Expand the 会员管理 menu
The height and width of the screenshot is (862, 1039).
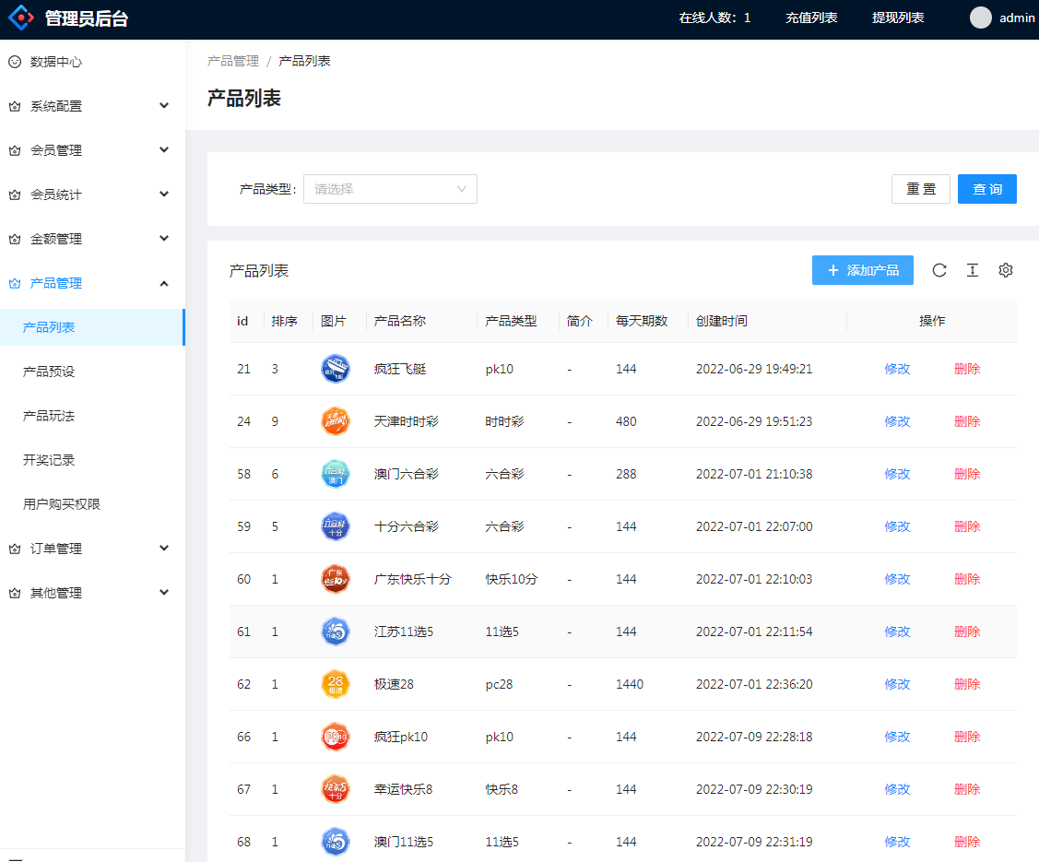tap(92, 150)
